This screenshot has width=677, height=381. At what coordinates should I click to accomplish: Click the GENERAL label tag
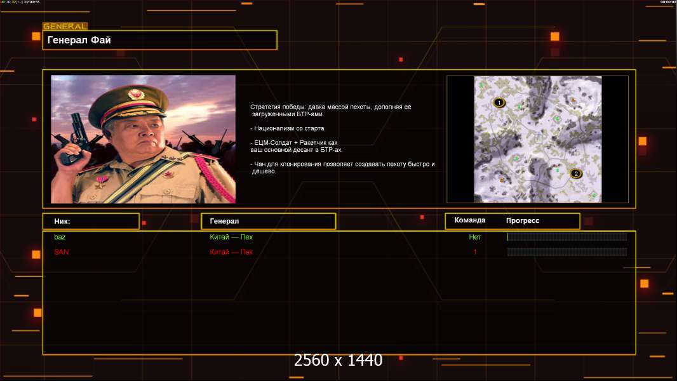(x=65, y=27)
